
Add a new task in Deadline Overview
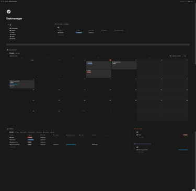[x=141, y=152]
